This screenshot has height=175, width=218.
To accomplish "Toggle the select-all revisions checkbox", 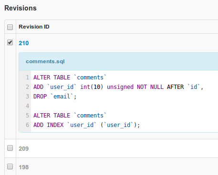I will (x=10, y=27).
